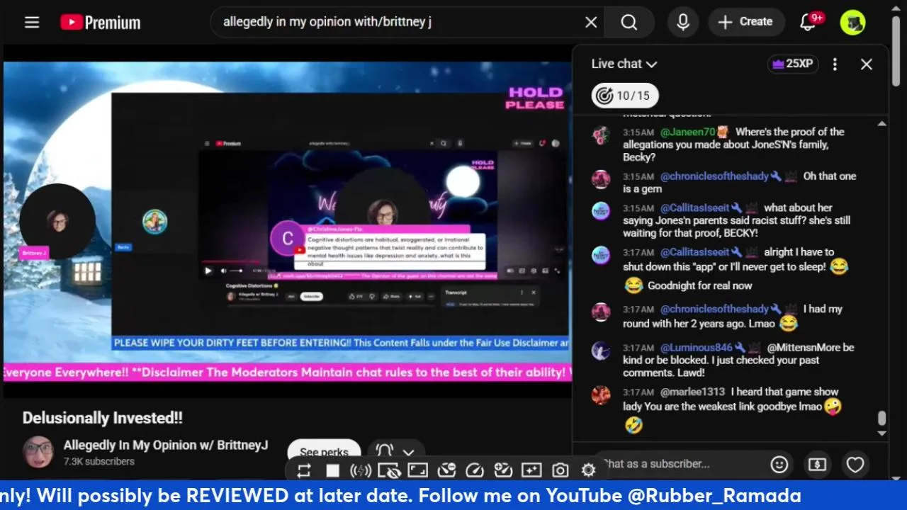Click the avatar beside @Janeen70's message
907x510 pixels.
click(601, 135)
